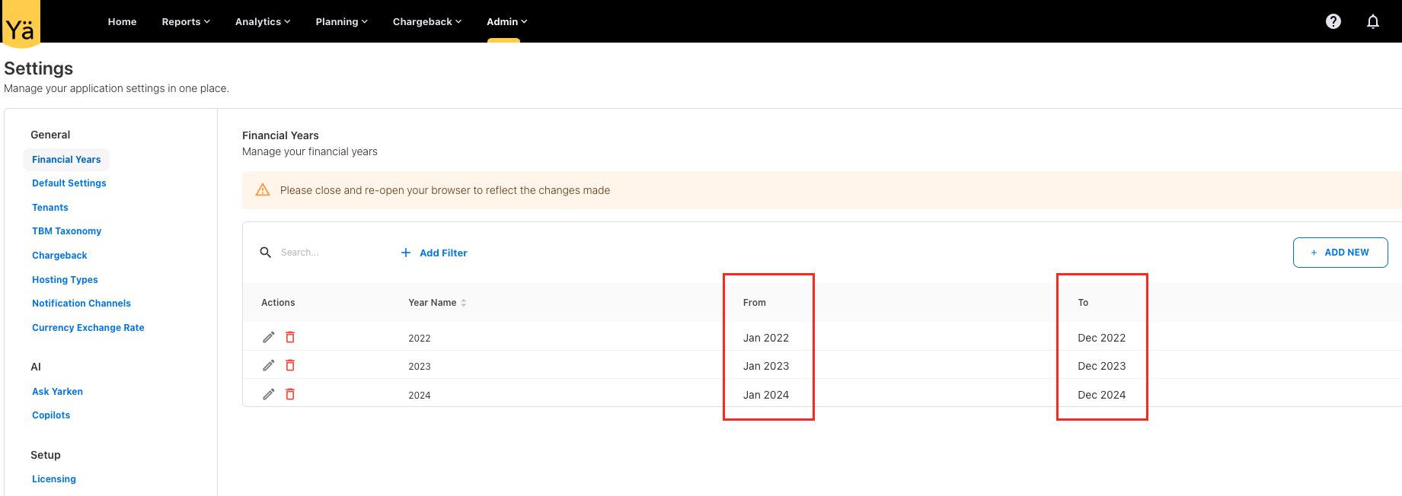
Task: Click the Add Filter button
Action: [434, 253]
